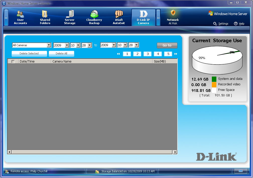253x178 pixels.
Task: Open the start month 10 dropdown
Action: [x=78, y=45]
